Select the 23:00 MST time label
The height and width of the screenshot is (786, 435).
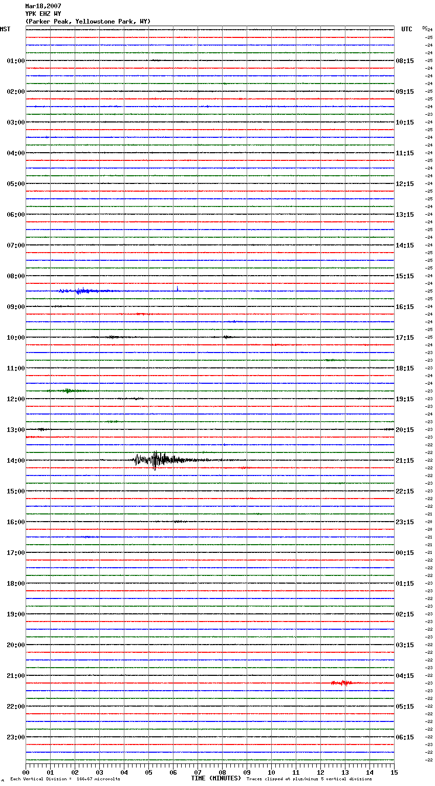[16, 737]
